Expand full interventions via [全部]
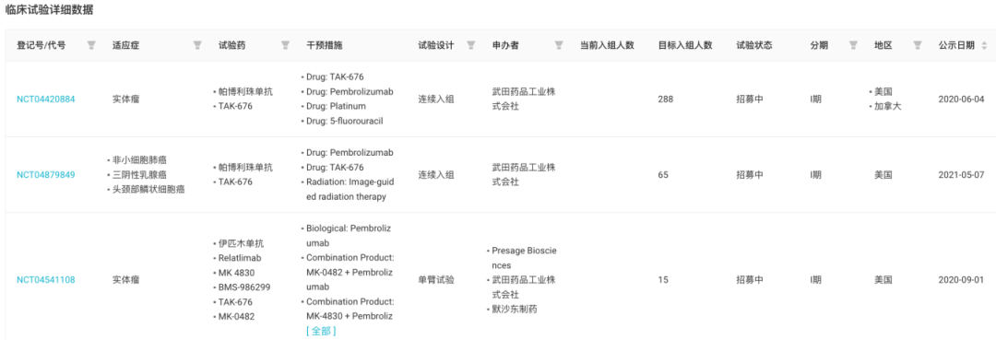The image size is (996, 340). tap(321, 331)
